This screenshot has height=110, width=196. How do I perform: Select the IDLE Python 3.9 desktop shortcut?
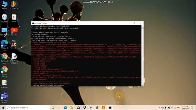point(14,58)
